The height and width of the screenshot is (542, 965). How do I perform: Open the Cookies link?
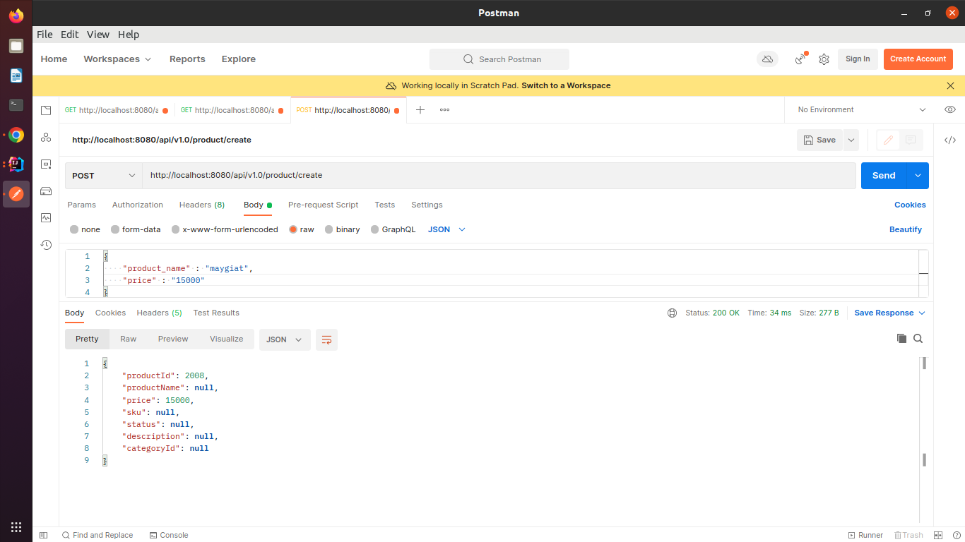[x=910, y=205]
